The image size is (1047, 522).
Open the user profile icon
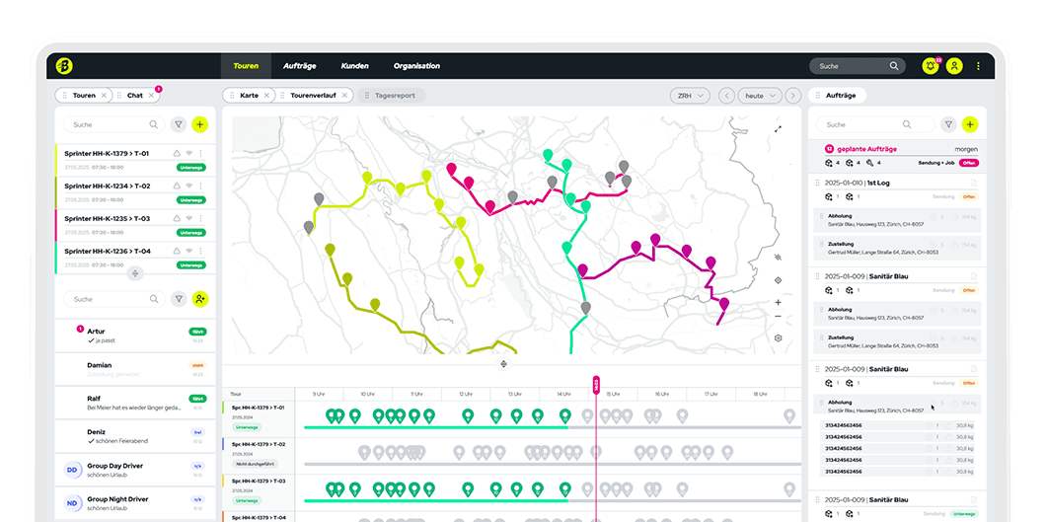point(954,66)
